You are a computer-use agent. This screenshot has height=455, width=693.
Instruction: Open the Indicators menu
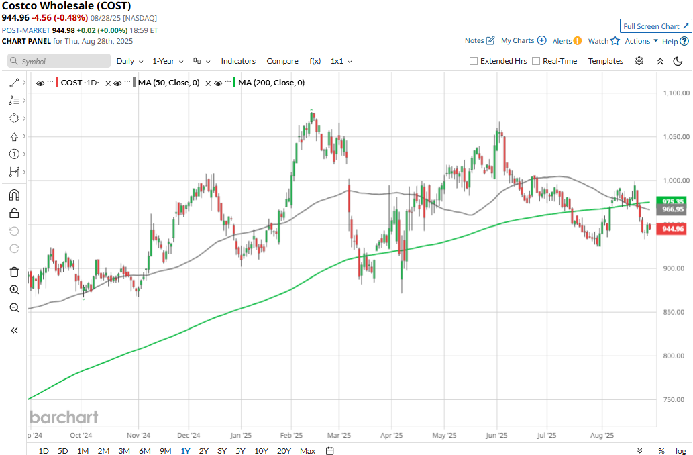tap(238, 61)
